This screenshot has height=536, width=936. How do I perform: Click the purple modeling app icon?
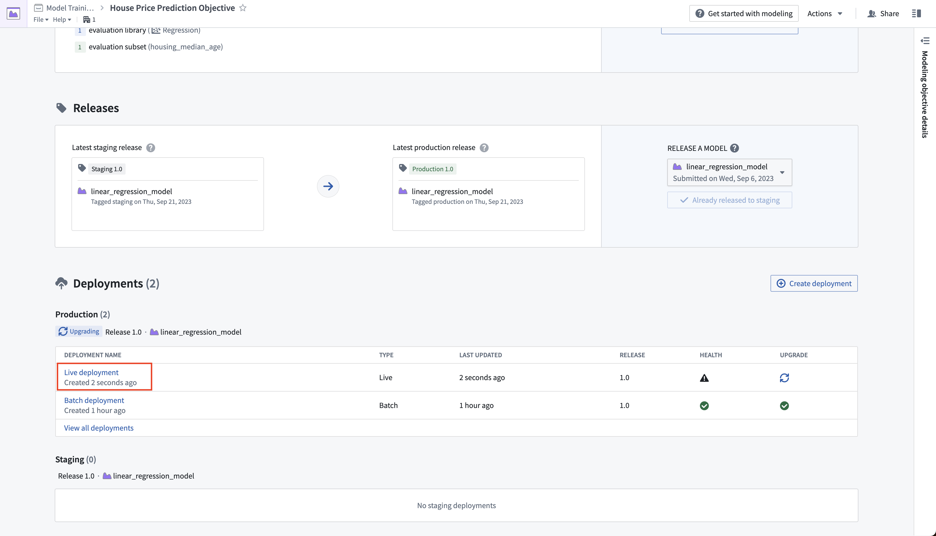click(x=13, y=14)
